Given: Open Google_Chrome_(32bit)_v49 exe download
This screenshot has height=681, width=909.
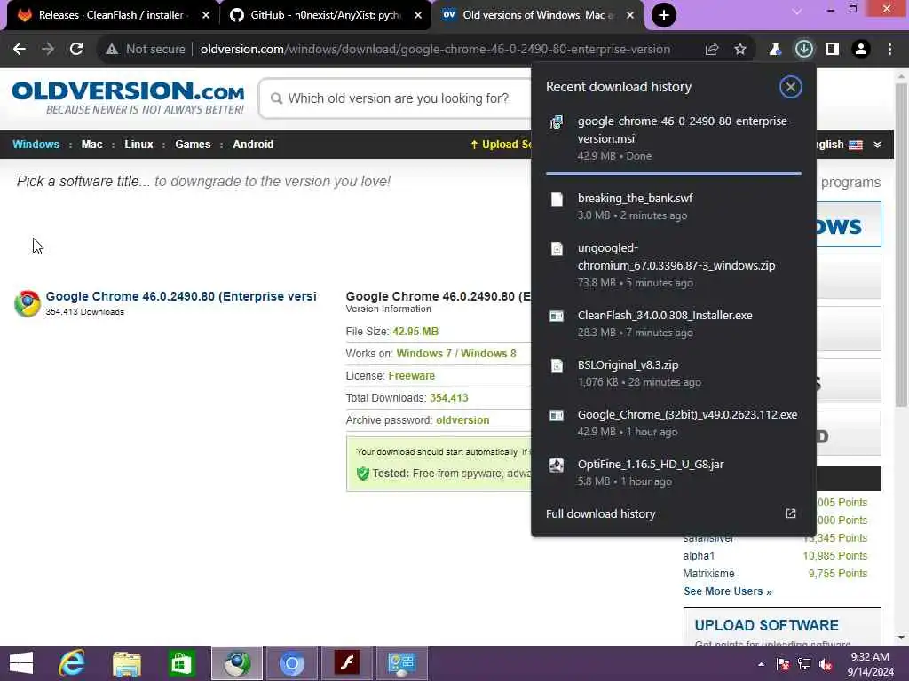Looking at the screenshot, I should 674,423.
